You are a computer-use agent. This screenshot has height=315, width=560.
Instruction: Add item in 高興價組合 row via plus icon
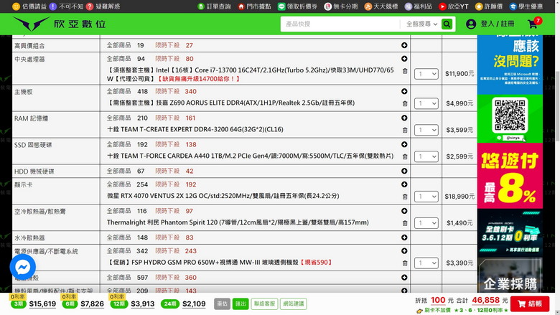404,45
